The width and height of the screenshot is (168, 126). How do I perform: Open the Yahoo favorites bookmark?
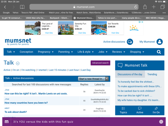(x=15, y=13)
